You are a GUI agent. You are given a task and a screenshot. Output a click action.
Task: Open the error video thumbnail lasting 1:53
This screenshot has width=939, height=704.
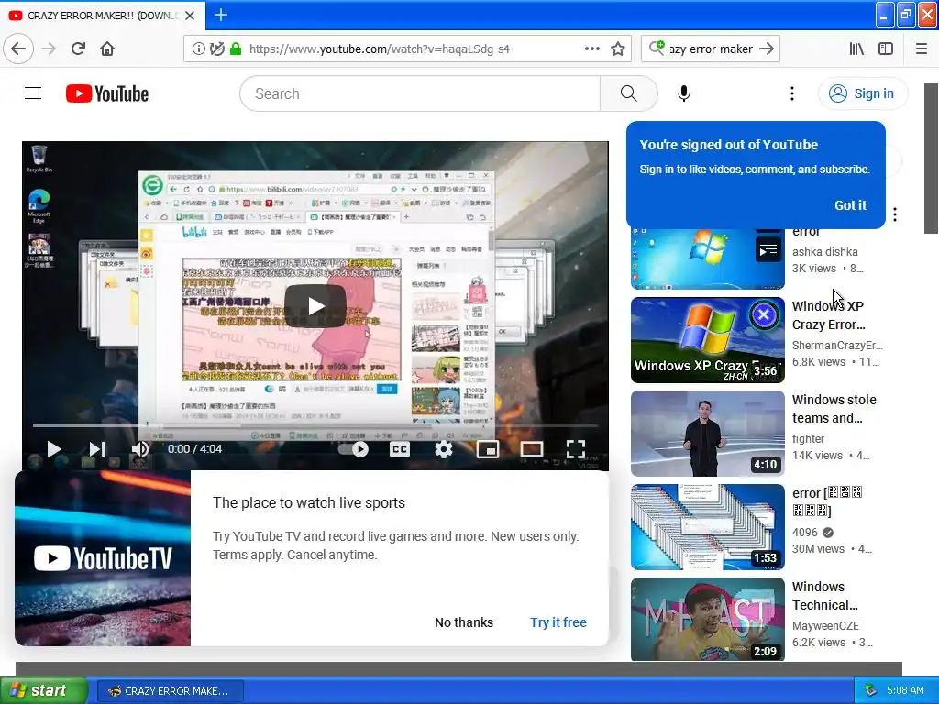click(x=707, y=527)
